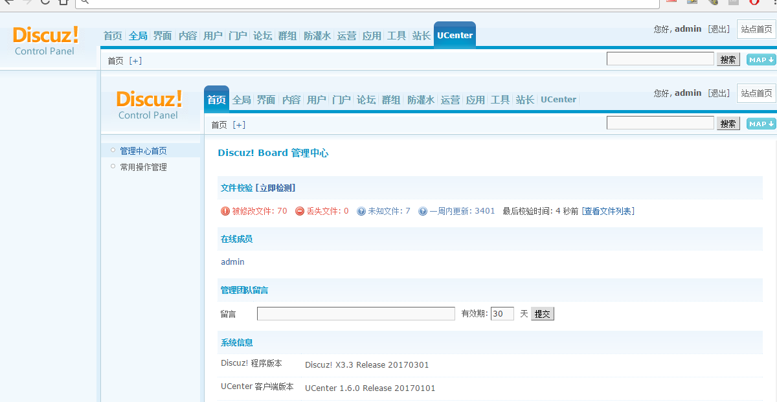Viewport: 777px width, 402px height.
Task: Open 防灌水 in the outer navigation
Action: pos(317,36)
